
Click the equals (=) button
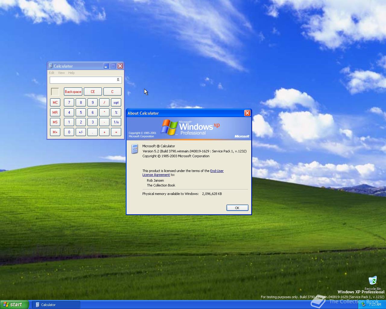click(116, 132)
